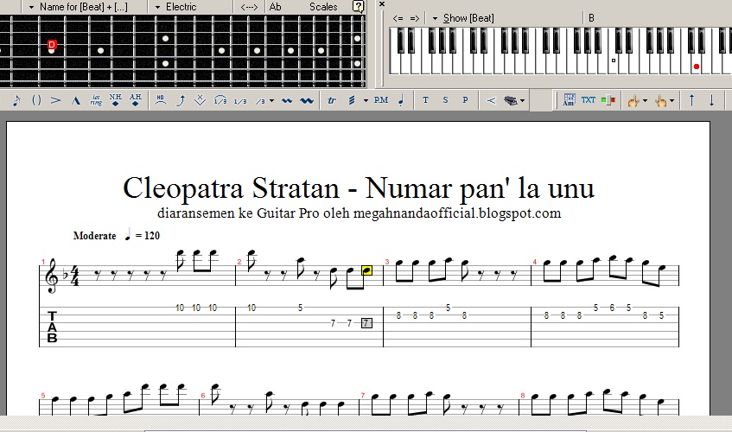Open the mix table change slider icon
Viewport: 732px width, 432px height.
pyautogui.click(x=608, y=100)
